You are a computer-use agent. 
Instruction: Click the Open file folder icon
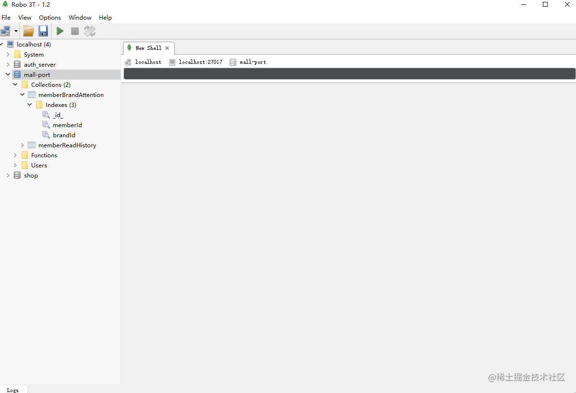point(28,31)
